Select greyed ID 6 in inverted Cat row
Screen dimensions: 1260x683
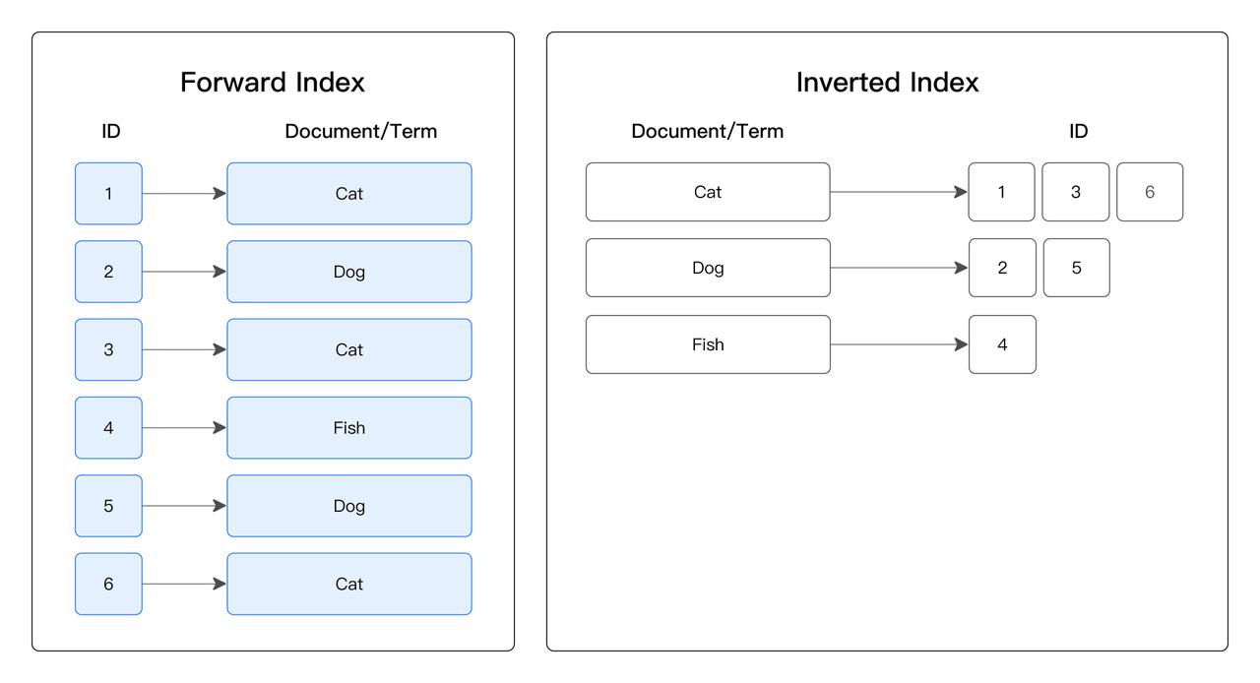click(x=1150, y=192)
